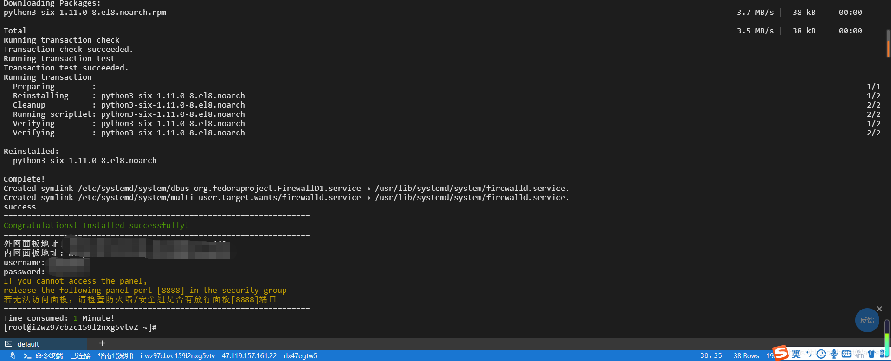The image size is (891, 361).
Task: Click 'Running transaction check' line
Action: coord(61,40)
